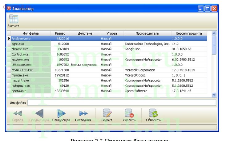
Task: Click the 'Всегда запускать' action cell
Action: pyautogui.click(x=85, y=65)
